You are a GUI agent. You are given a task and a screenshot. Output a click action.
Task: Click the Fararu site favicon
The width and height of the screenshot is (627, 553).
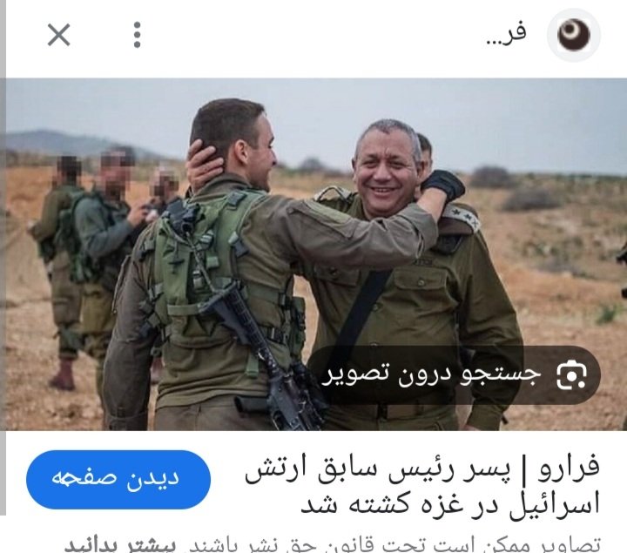(x=574, y=35)
